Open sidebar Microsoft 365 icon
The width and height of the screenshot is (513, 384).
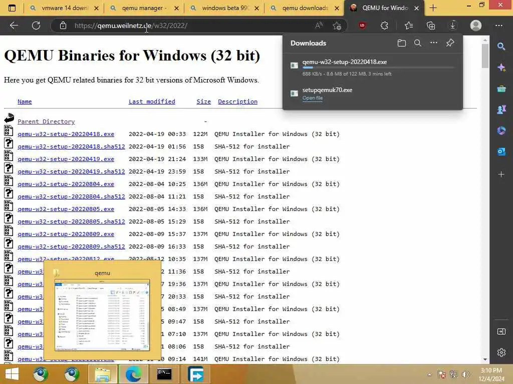(x=501, y=130)
